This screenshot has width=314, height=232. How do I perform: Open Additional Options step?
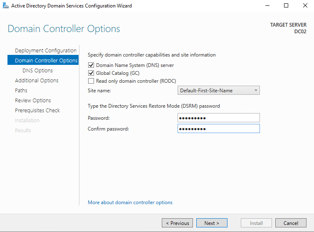[x=37, y=81]
